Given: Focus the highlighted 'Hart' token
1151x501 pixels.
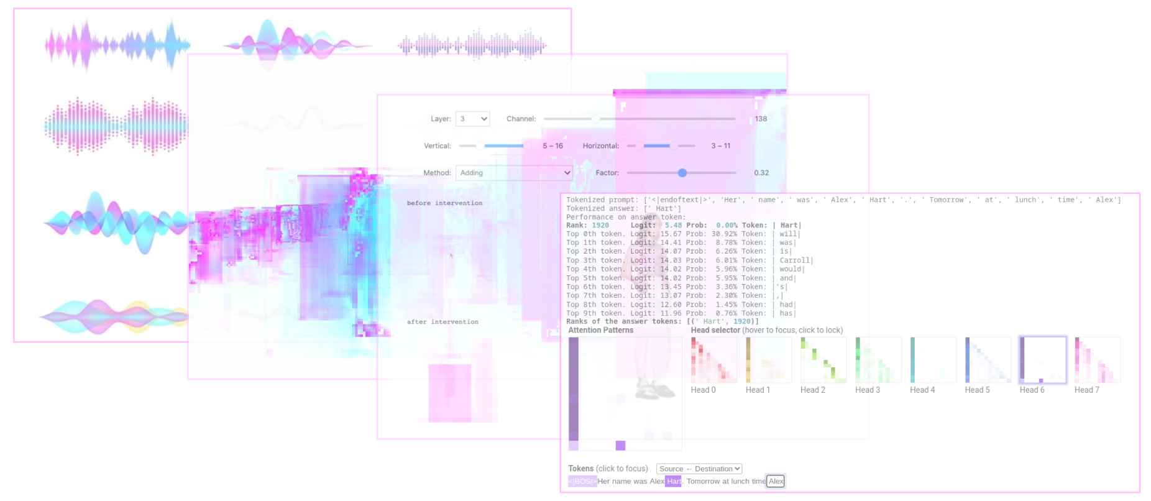Looking at the screenshot, I should pyautogui.click(x=673, y=481).
